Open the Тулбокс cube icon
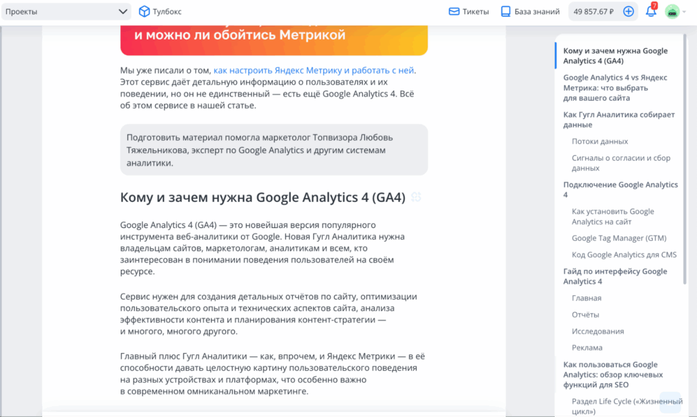The height and width of the screenshot is (417, 697). 144,12
